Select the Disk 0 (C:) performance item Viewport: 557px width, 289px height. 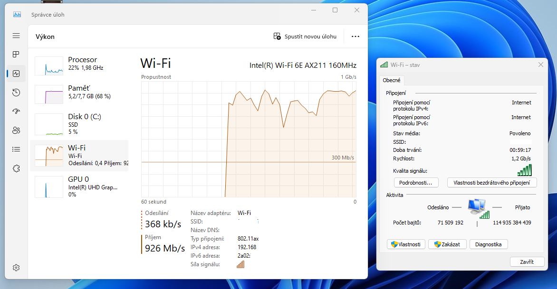pos(79,124)
